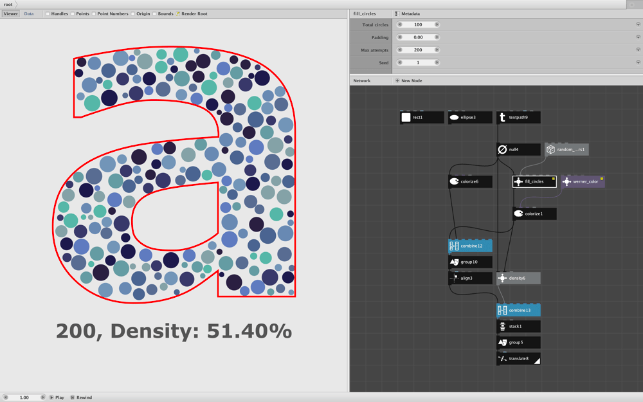Select the translate8 node icon
643x402 pixels.
click(x=502, y=359)
